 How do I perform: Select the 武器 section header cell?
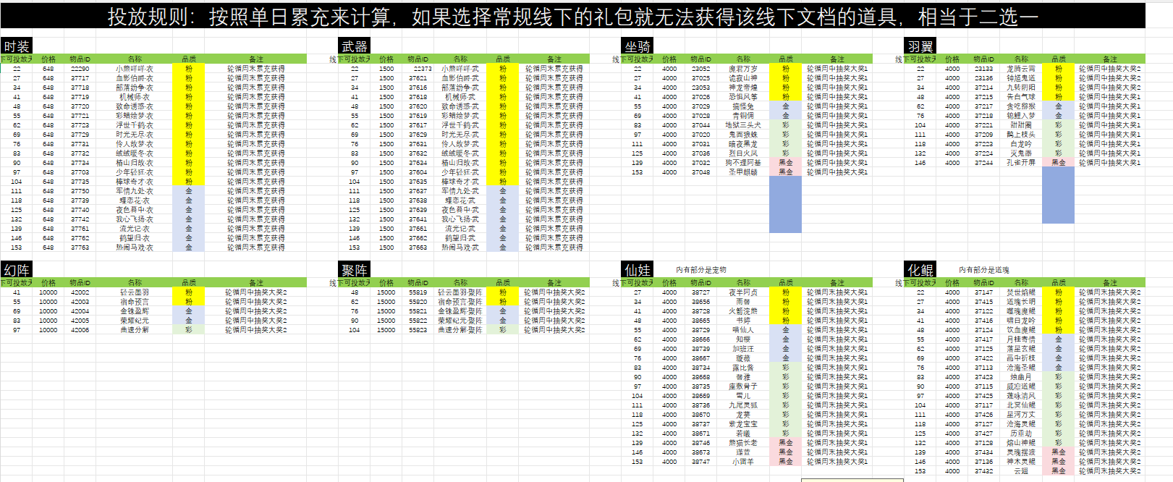coord(355,46)
